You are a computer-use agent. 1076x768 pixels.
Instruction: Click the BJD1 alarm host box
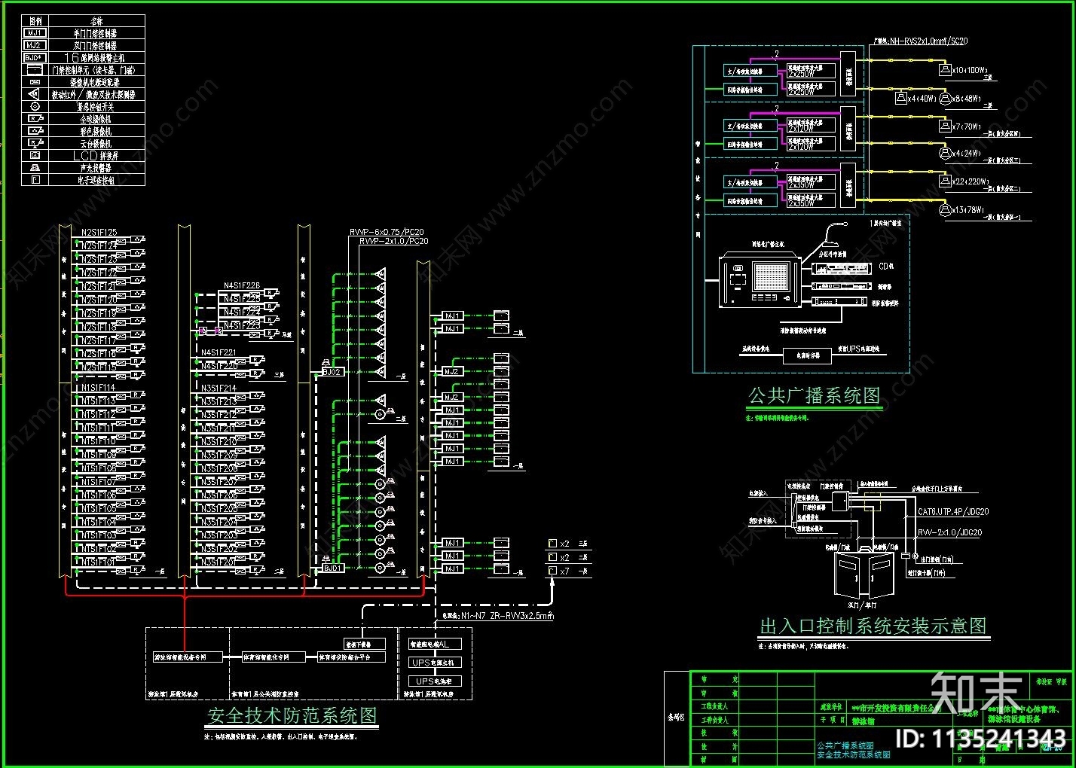coord(332,568)
